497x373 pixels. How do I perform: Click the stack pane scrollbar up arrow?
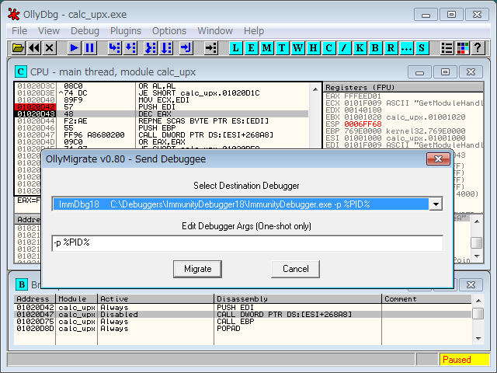(x=477, y=221)
